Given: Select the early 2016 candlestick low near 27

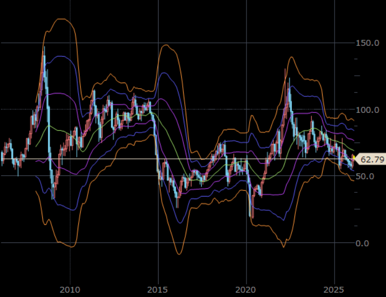Looking at the screenshot, I should click(x=178, y=205).
